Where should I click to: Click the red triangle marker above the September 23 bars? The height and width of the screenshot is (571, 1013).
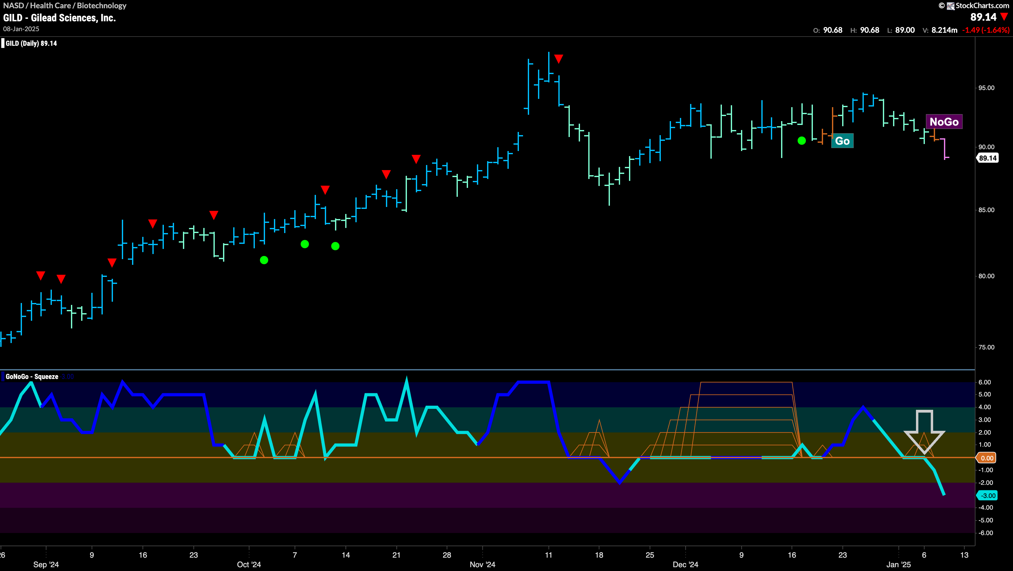213,215
